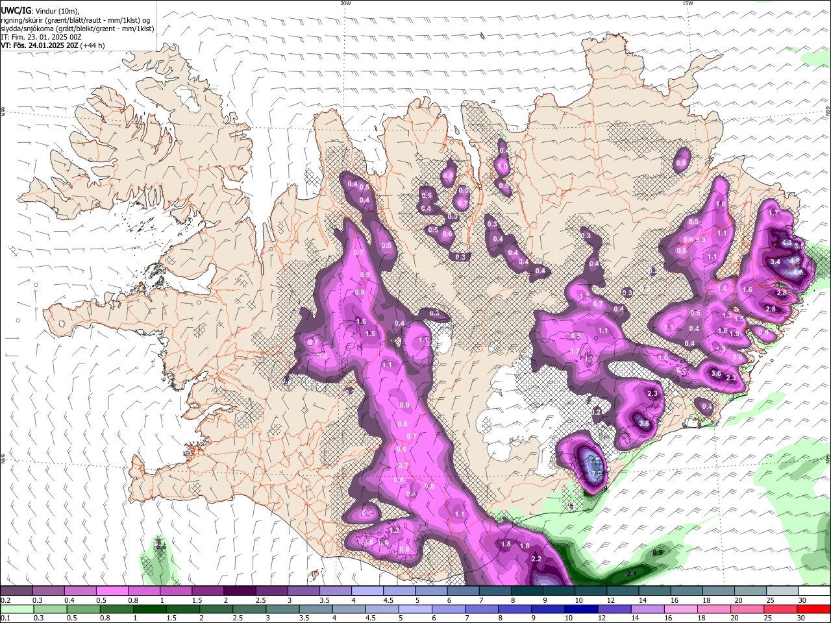This screenshot has width=831, height=623.
Task: Click the 0.4 label on the upper legend scale
Action: pyautogui.click(x=69, y=600)
